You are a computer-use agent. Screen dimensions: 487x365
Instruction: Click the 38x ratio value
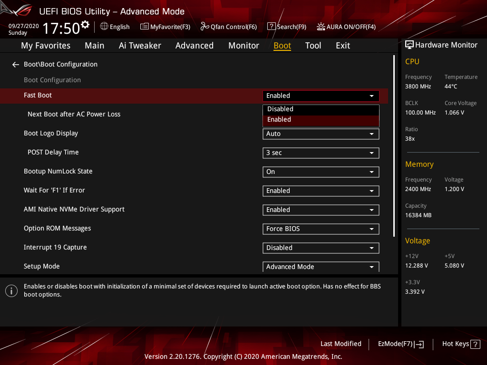(410, 139)
